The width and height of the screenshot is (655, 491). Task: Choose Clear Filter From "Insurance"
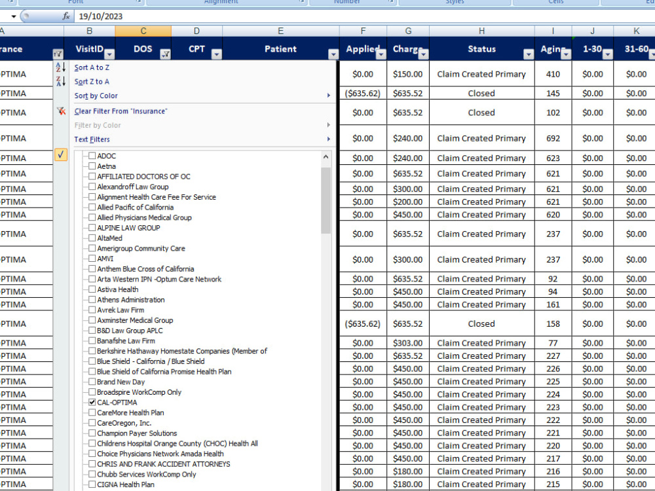[x=121, y=111]
